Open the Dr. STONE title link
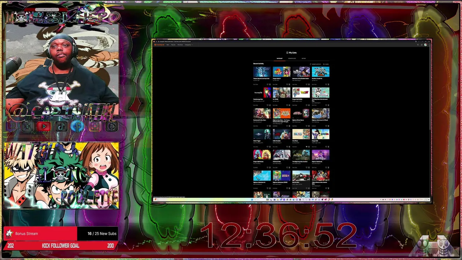Screen dimensions: 462x260 tap(275, 99)
